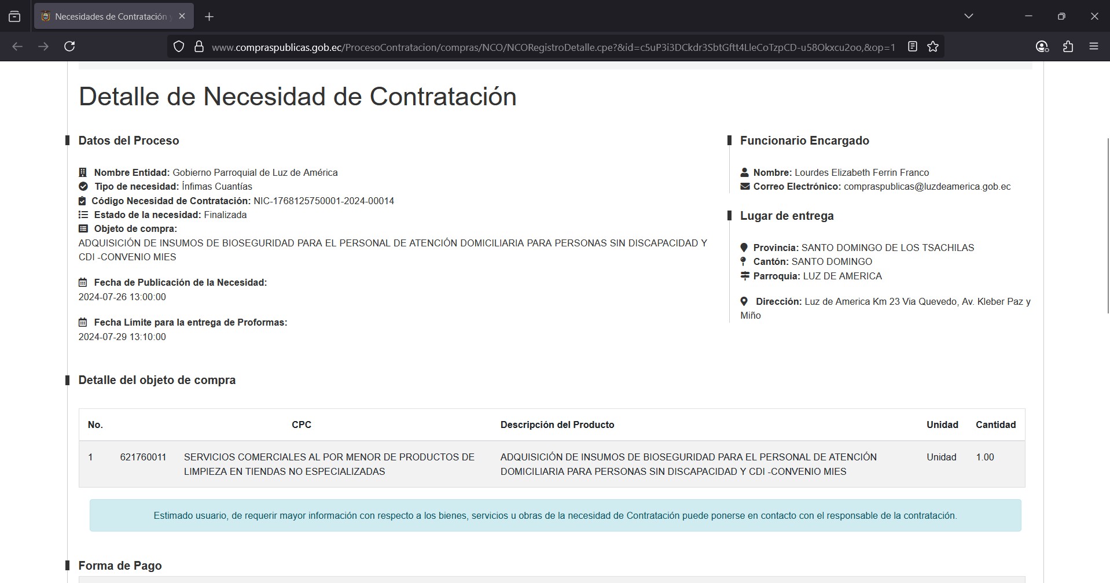Click the name Lourdes Elizabeth Ferrin Franco
The image size is (1110, 583).
pos(862,172)
